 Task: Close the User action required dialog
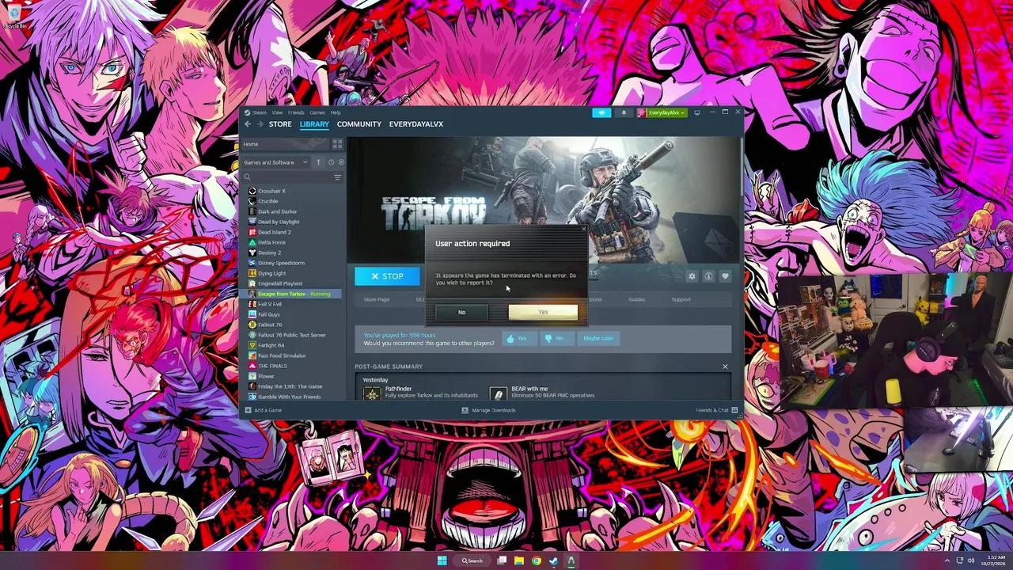point(584,230)
